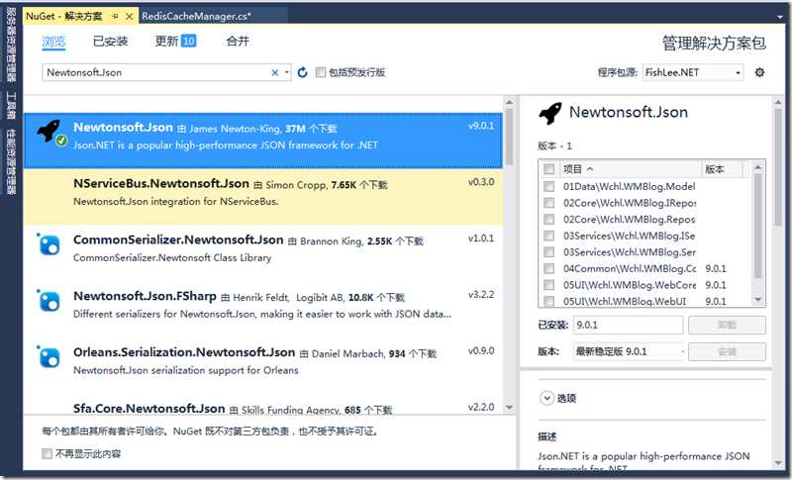792x480 pixels.
Task: Select the Newtonsoft.Json.FSharp package
Action: tap(263, 309)
